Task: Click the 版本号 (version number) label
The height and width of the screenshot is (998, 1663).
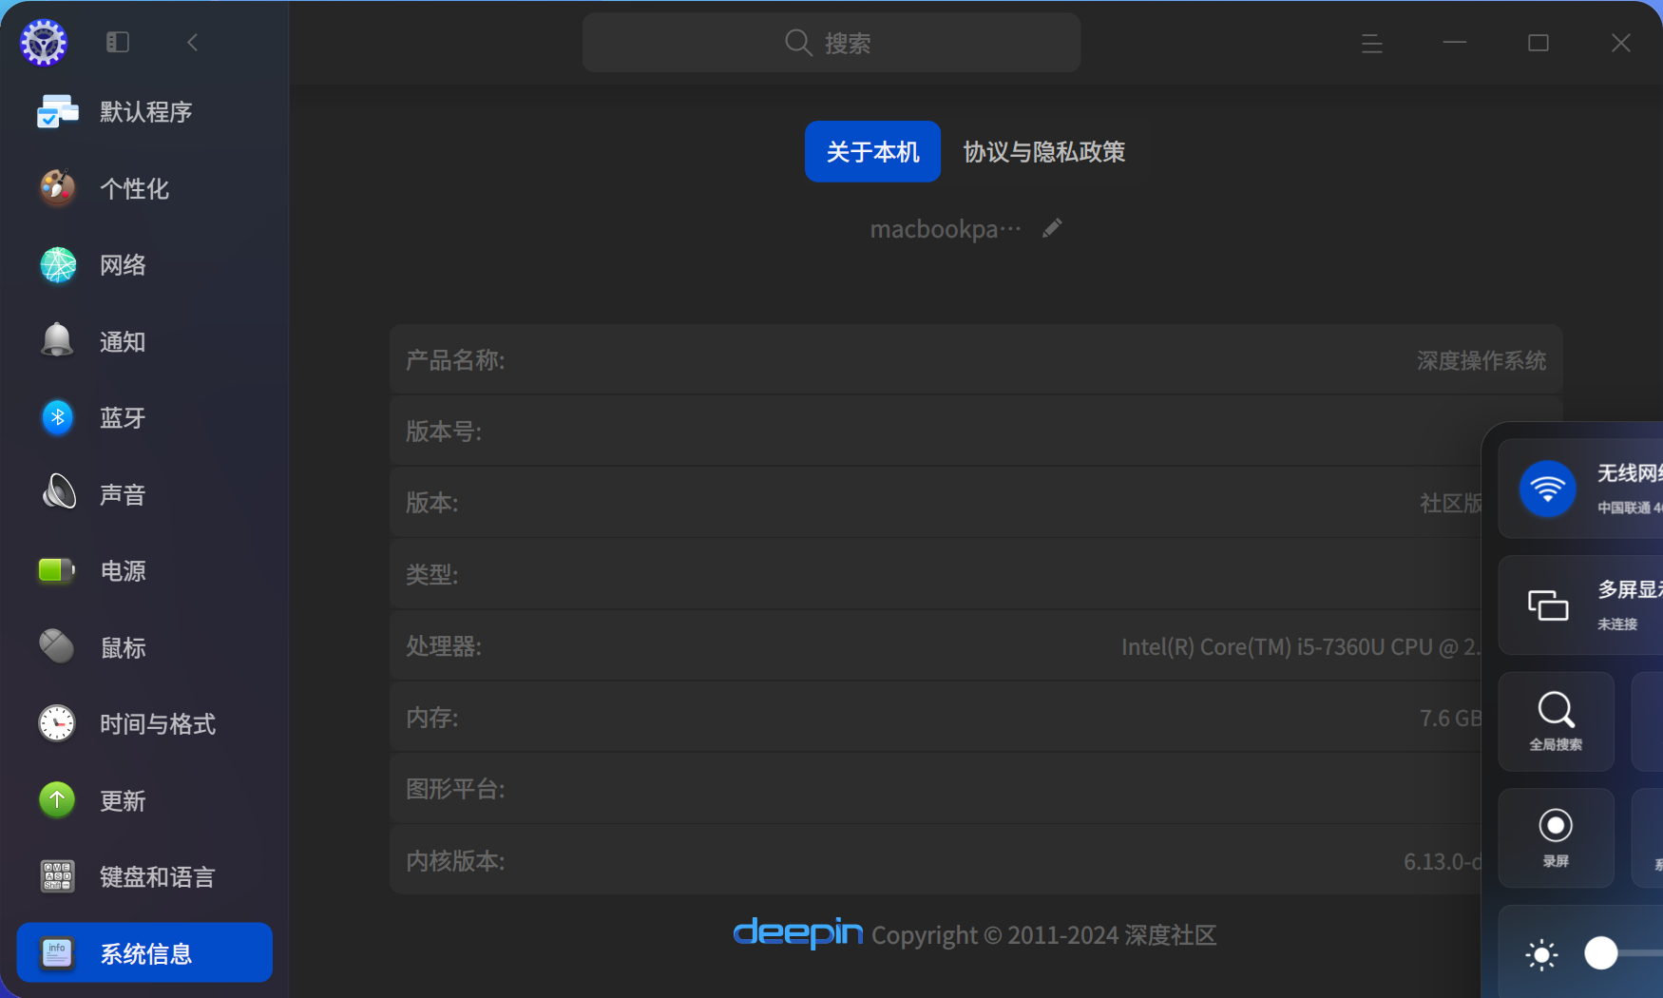Action: (444, 432)
